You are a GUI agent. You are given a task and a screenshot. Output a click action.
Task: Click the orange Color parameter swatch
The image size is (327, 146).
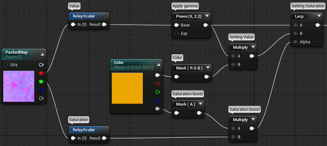[127, 88]
